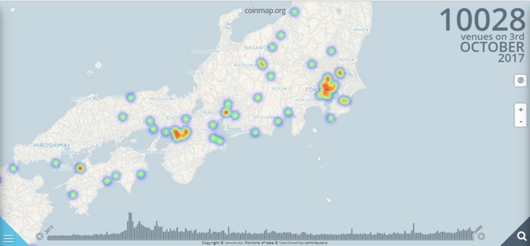Jump to the Today end label
The height and width of the screenshot is (246, 530).
click(478, 229)
